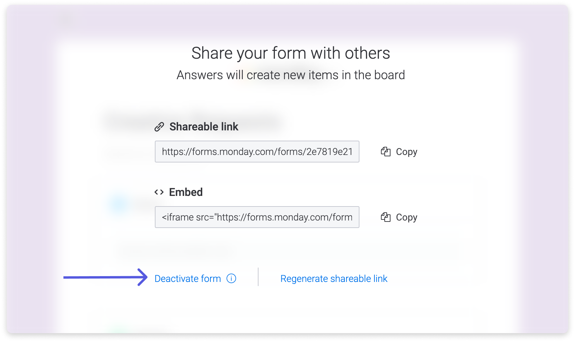The image size is (575, 342).
Task: Click the "Shareable link" section title
Action: point(204,127)
